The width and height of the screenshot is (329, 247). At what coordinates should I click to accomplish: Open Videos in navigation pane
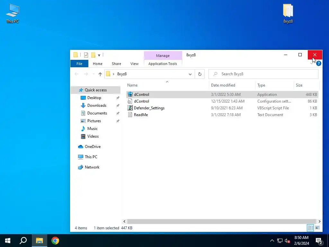(93, 136)
